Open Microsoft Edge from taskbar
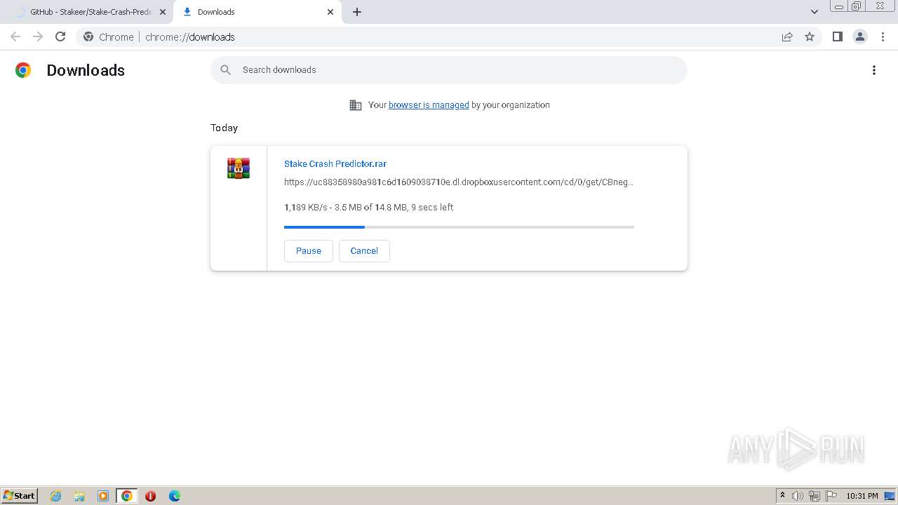Screen dimensions: 898x505 click(175, 496)
